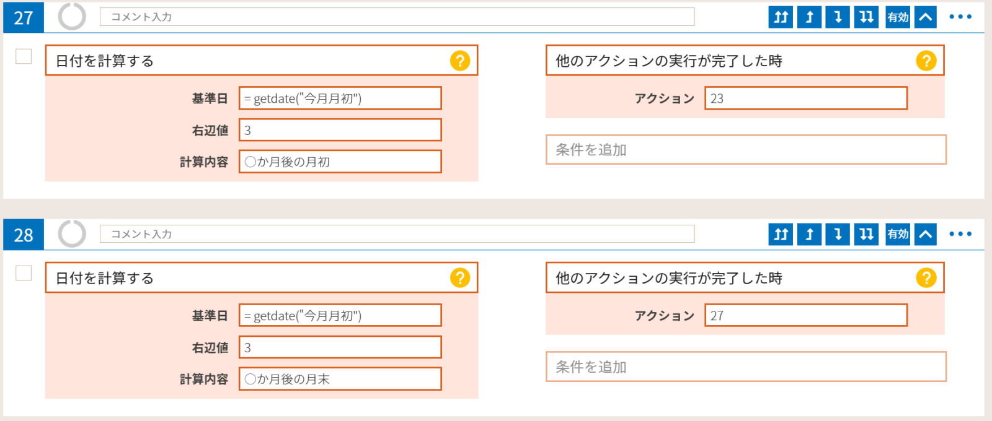Open the 計算内容 dropdown in action 28
The width and height of the screenshot is (992, 421).
(340, 379)
